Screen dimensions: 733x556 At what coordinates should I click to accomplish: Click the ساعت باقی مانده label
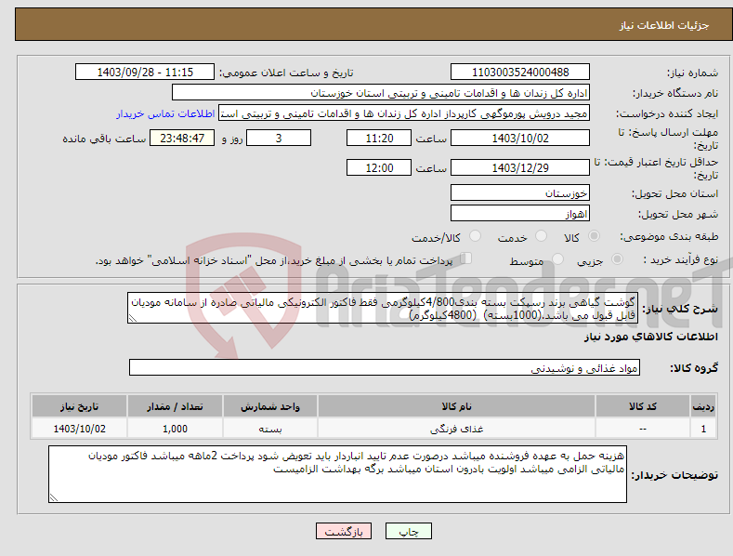(x=104, y=139)
